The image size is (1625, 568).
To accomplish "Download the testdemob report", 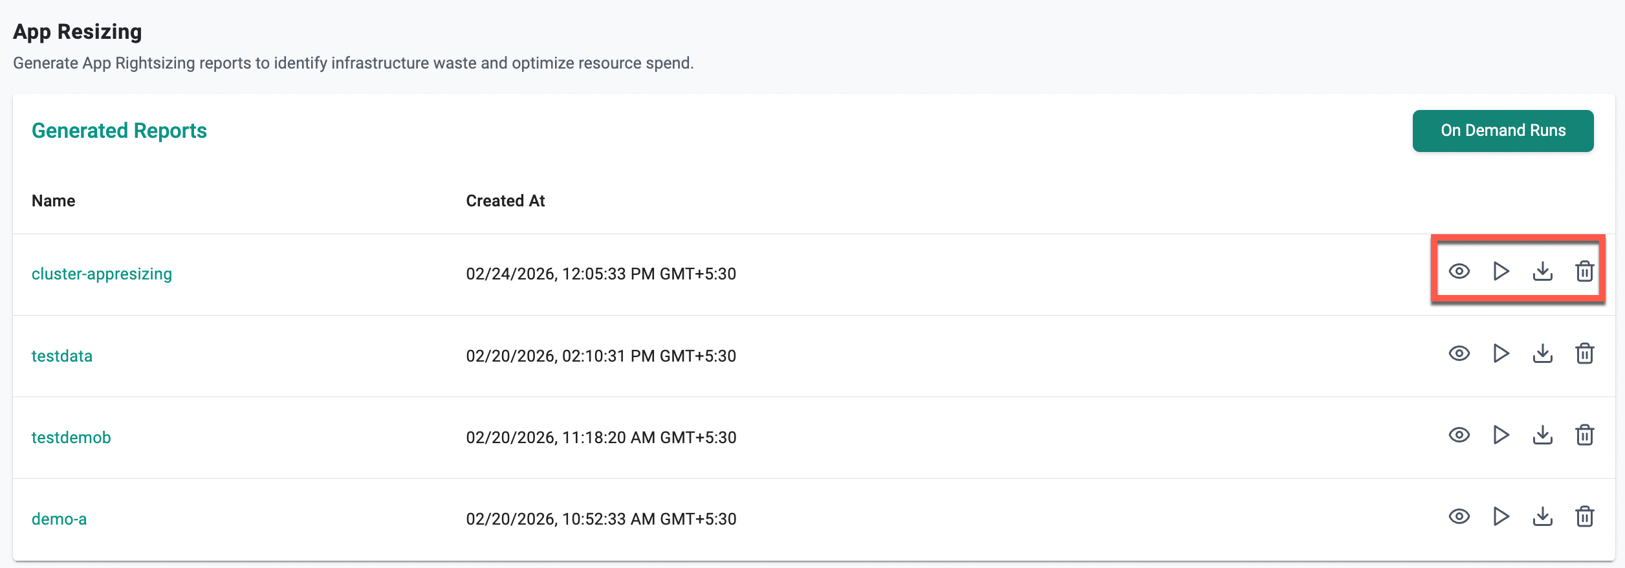I will tap(1543, 435).
